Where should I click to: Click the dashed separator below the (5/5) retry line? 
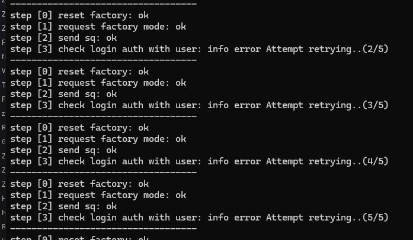click(104, 228)
